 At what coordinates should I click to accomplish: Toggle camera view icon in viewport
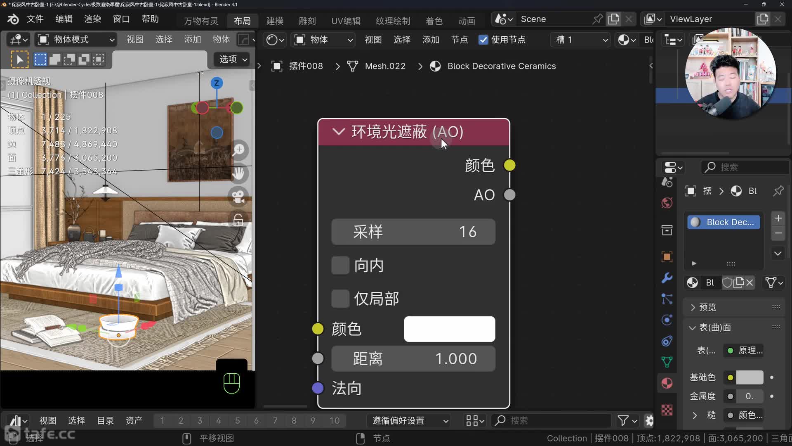(x=239, y=196)
